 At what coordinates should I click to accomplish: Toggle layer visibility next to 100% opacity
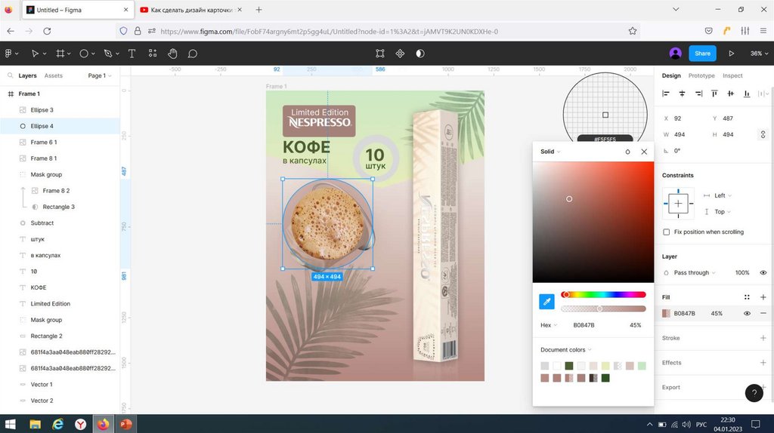(x=763, y=272)
